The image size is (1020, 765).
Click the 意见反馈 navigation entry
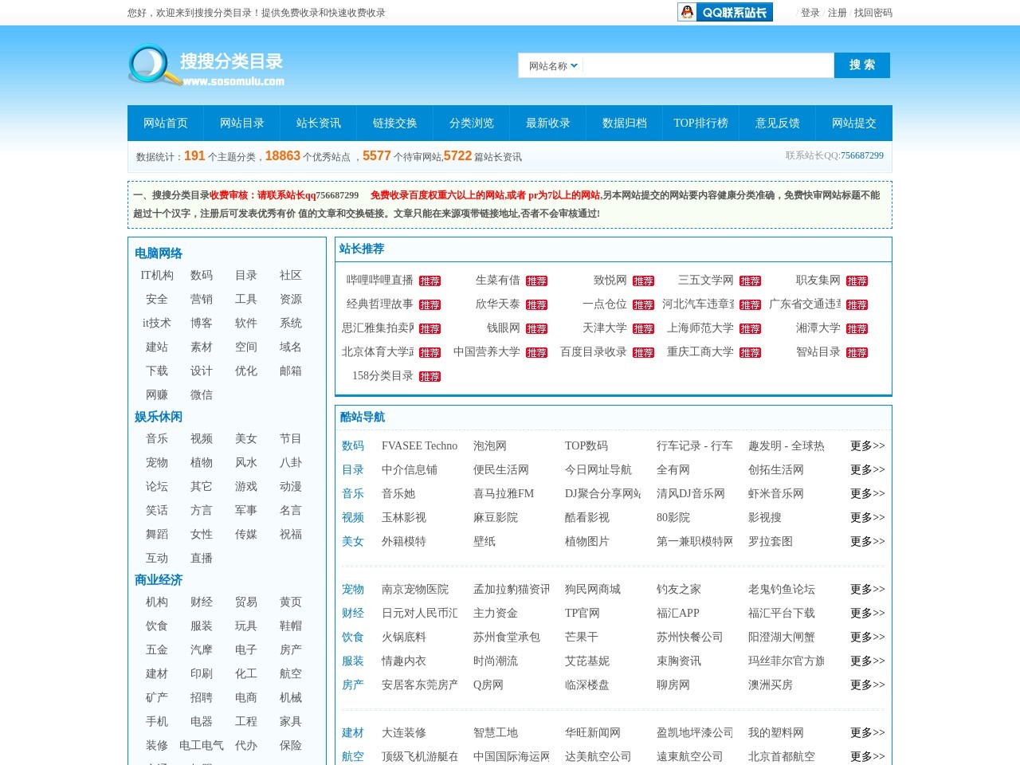pyautogui.click(x=778, y=124)
